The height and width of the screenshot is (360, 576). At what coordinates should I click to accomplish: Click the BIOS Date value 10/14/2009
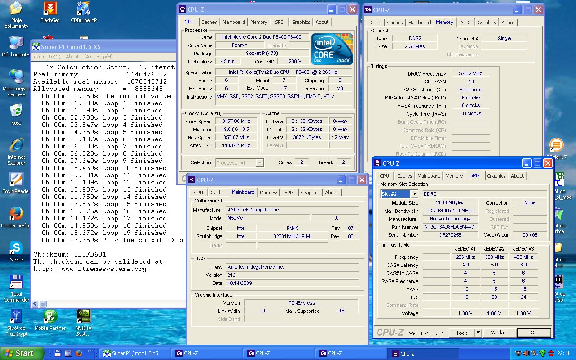tap(292, 283)
